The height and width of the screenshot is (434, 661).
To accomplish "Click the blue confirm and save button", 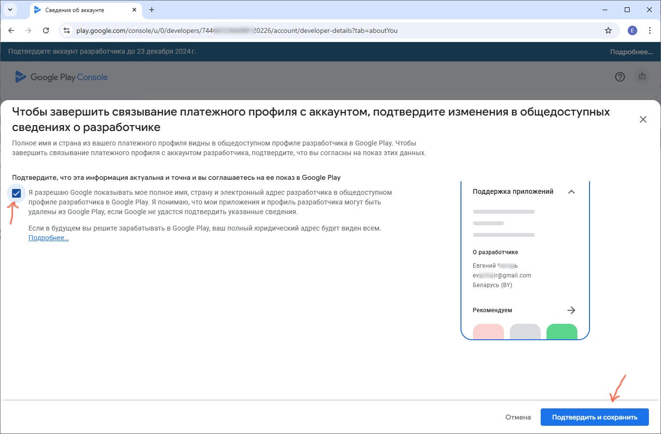I will click(x=594, y=417).
